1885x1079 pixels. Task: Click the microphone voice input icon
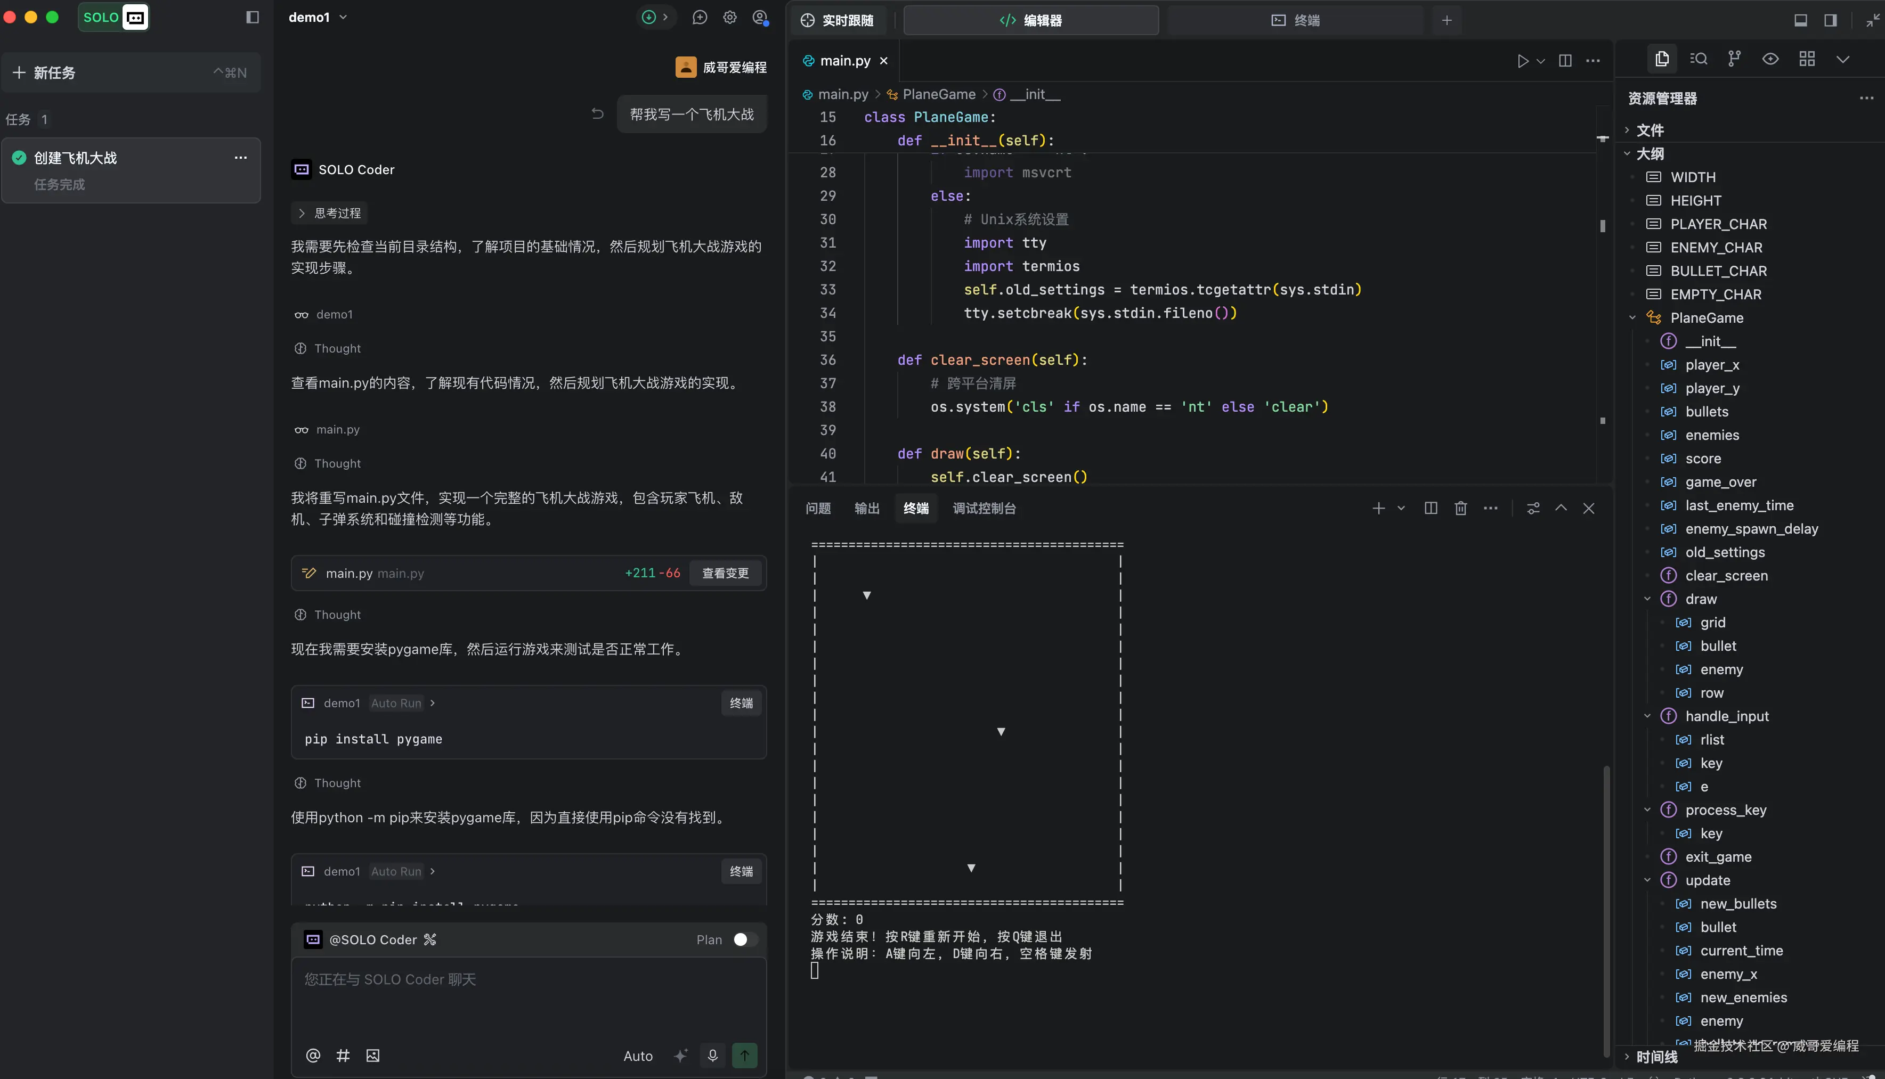(712, 1055)
